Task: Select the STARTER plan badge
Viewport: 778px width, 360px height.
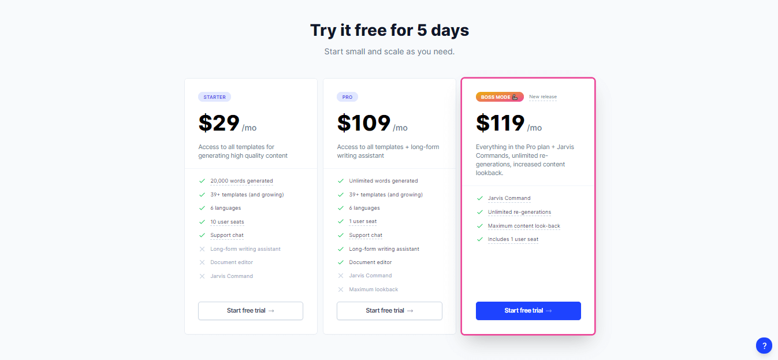Action: coord(214,97)
